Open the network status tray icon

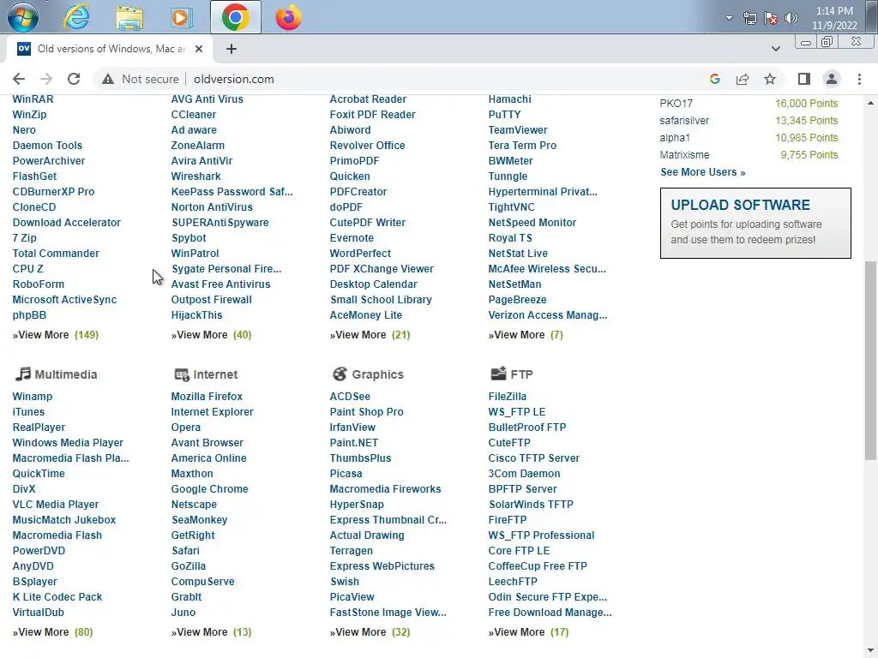(749, 18)
